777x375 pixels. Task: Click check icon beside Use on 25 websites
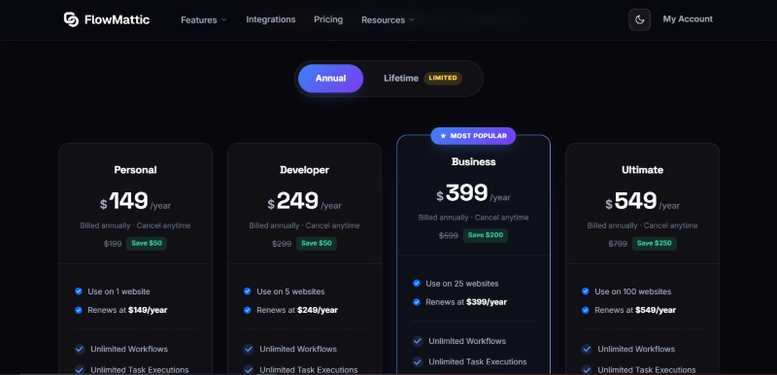click(417, 284)
